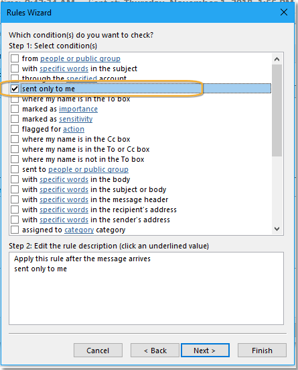Click the 'category' underlined link

[79, 230]
